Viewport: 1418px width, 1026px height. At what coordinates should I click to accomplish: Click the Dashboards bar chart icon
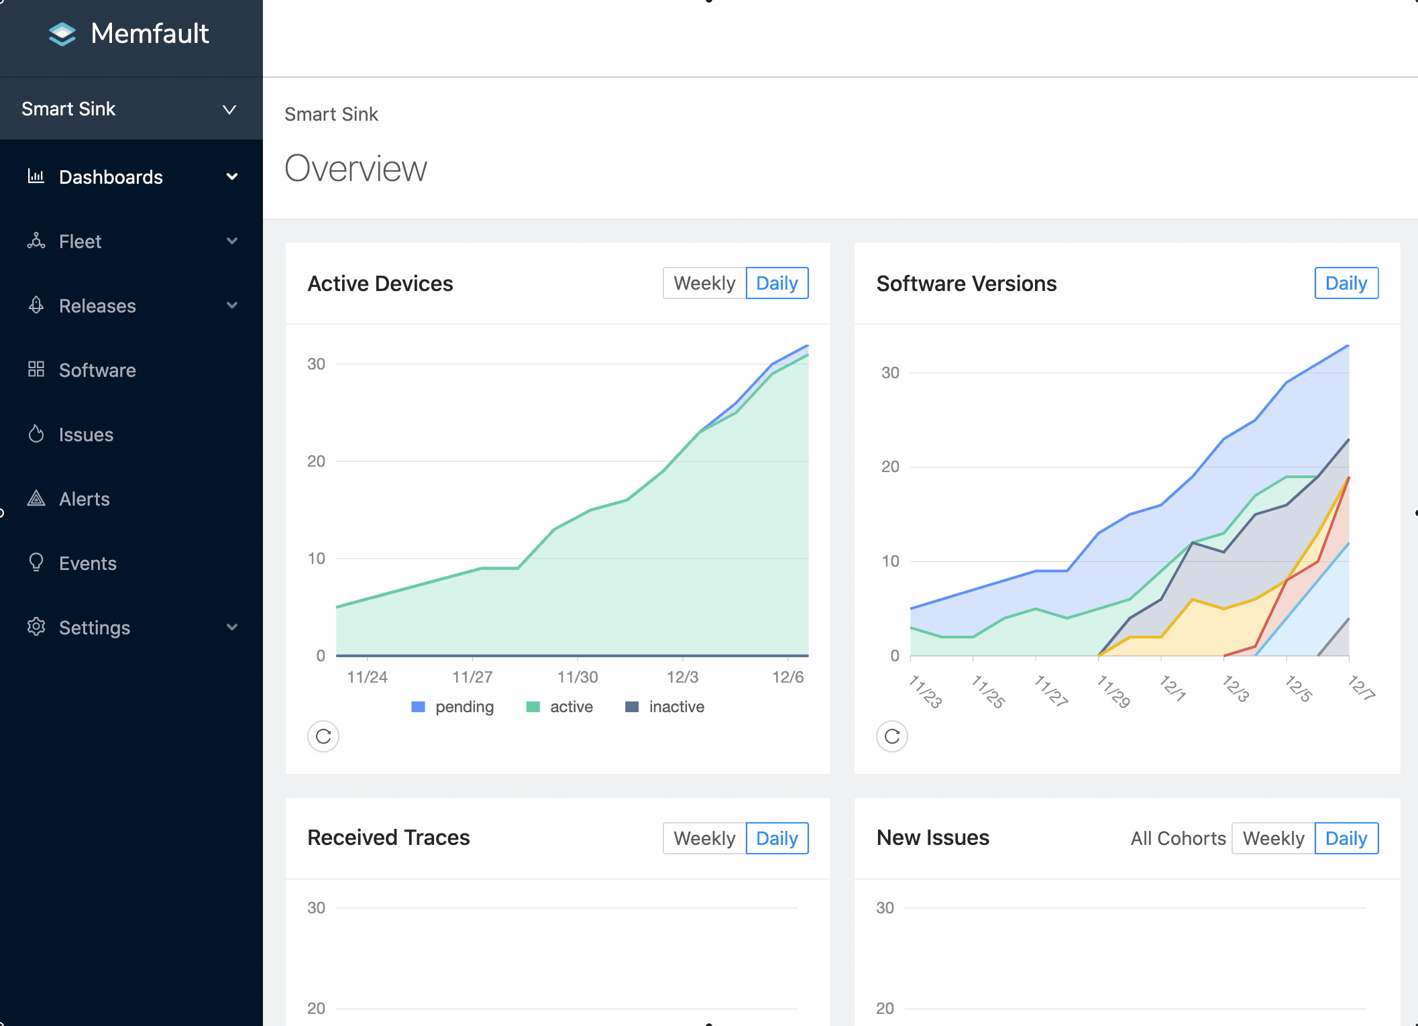tap(36, 176)
